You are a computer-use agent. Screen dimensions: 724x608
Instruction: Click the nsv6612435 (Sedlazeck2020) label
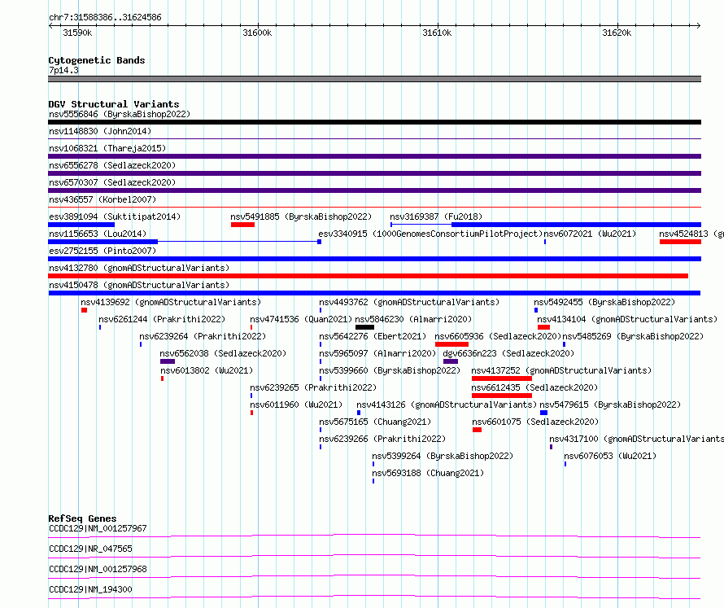534,387
